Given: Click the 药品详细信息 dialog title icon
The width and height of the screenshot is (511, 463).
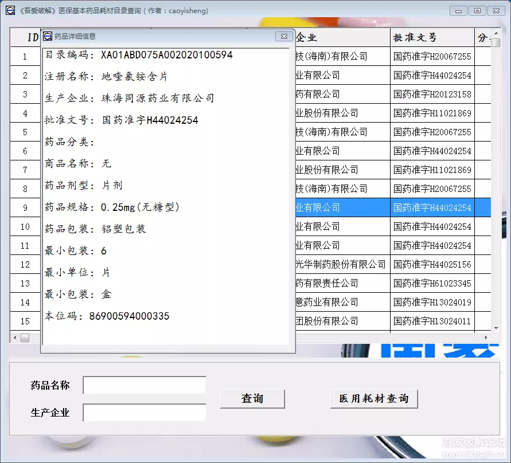Looking at the screenshot, I should (x=48, y=37).
